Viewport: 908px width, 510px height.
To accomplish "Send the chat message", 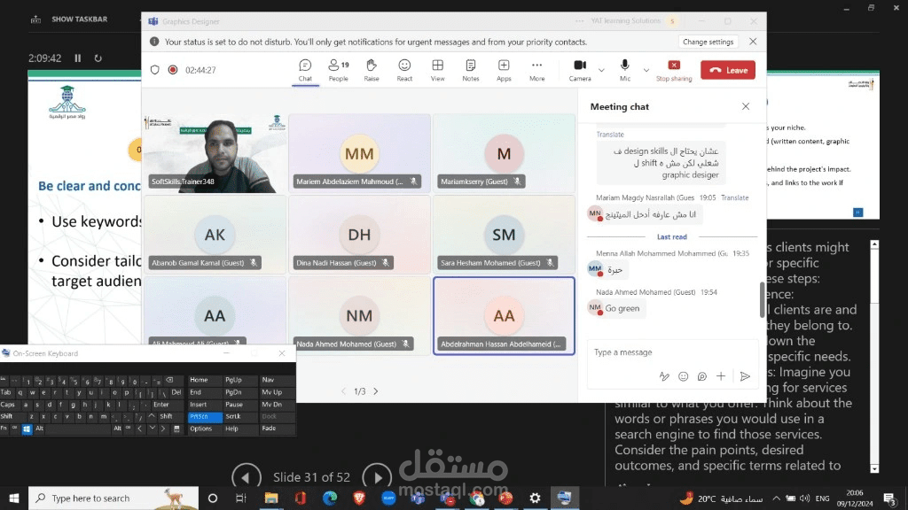I will (745, 376).
